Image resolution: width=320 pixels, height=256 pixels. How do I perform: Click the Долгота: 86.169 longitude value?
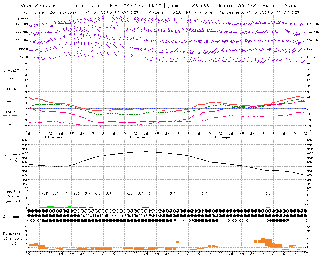(189, 6)
